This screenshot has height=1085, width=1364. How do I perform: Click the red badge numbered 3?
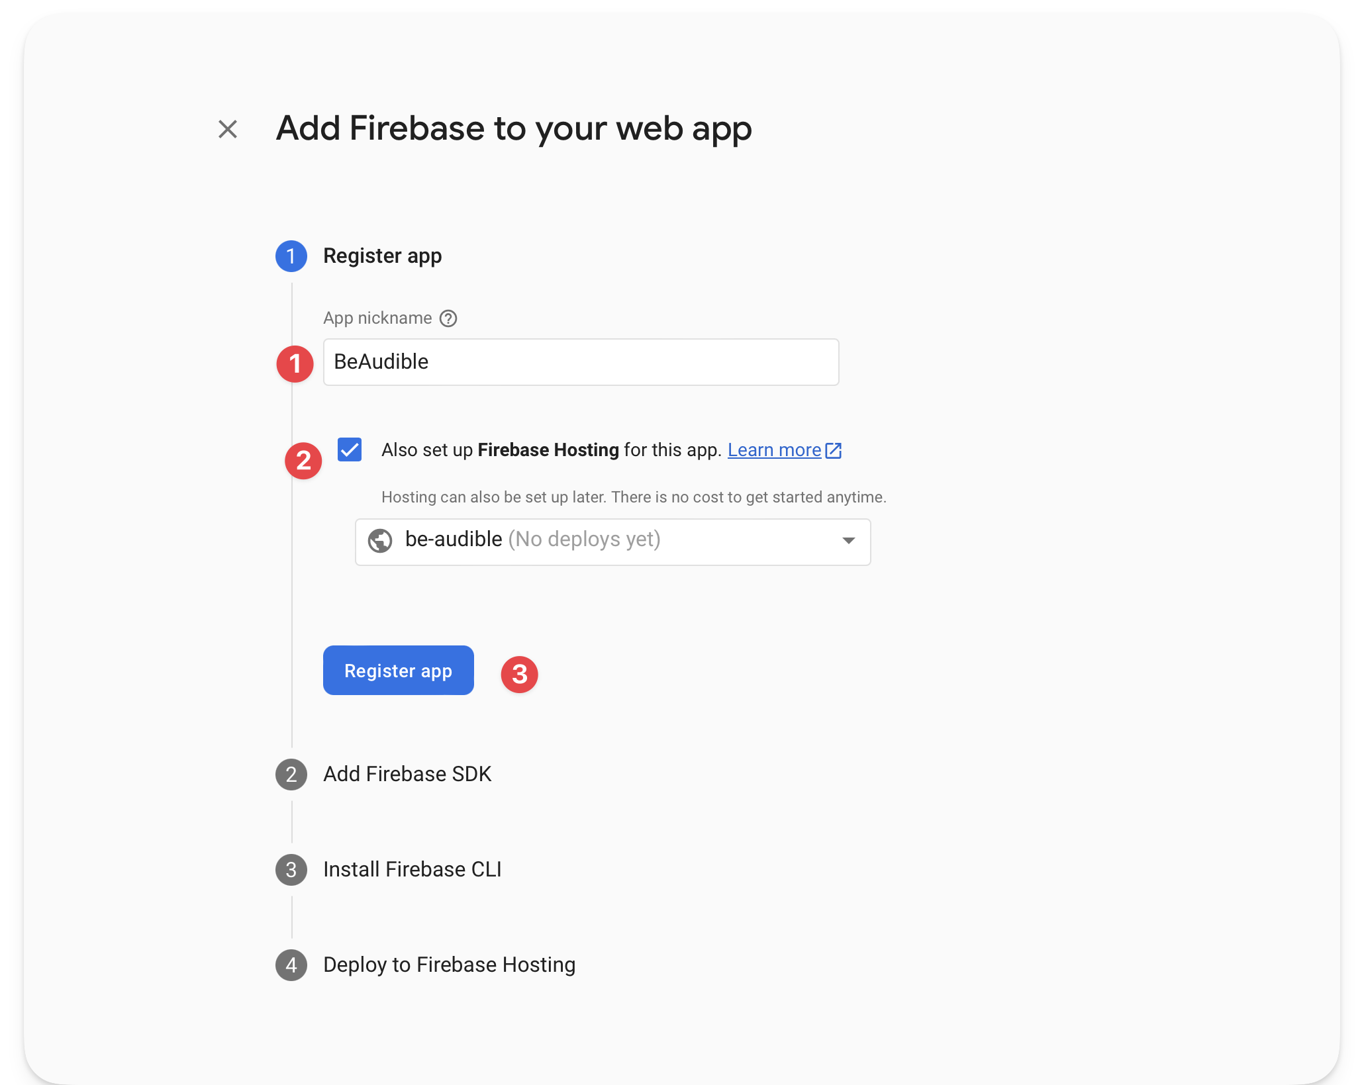pyautogui.click(x=520, y=674)
